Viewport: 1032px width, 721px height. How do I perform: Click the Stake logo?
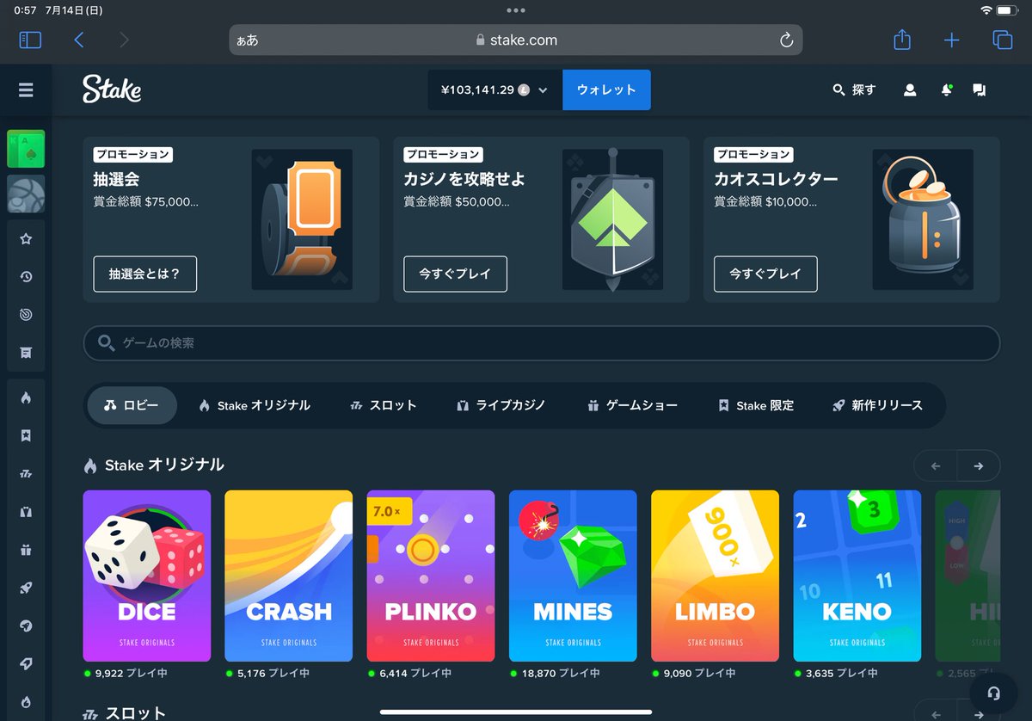(x=112, y=89)
